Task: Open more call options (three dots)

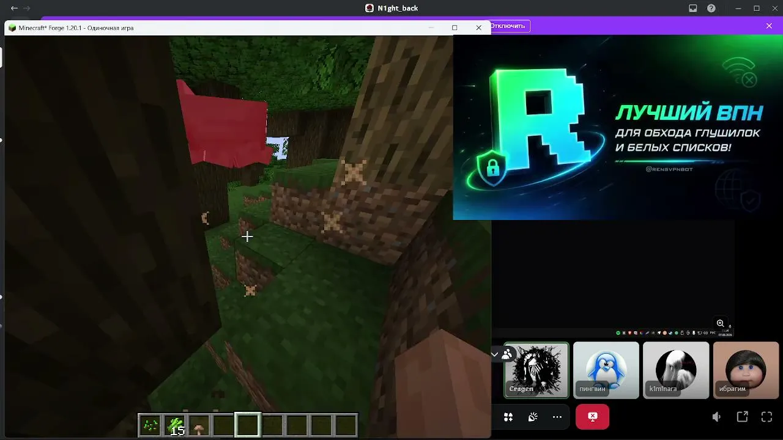Action: tap(557, 417)
